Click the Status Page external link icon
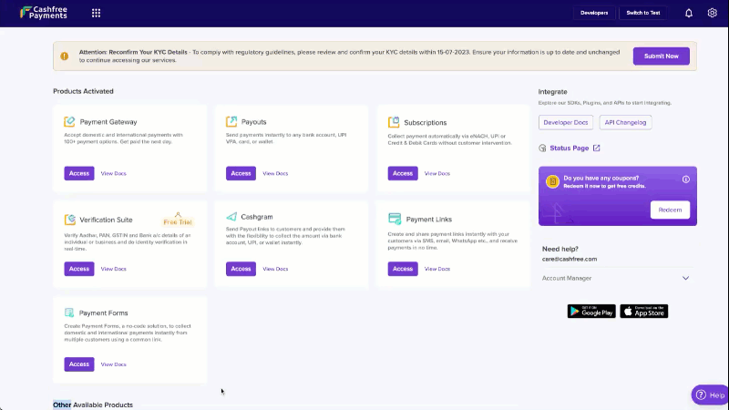Image resolution: width=729 pixels, height=410 pixels. tap(597, 149)
